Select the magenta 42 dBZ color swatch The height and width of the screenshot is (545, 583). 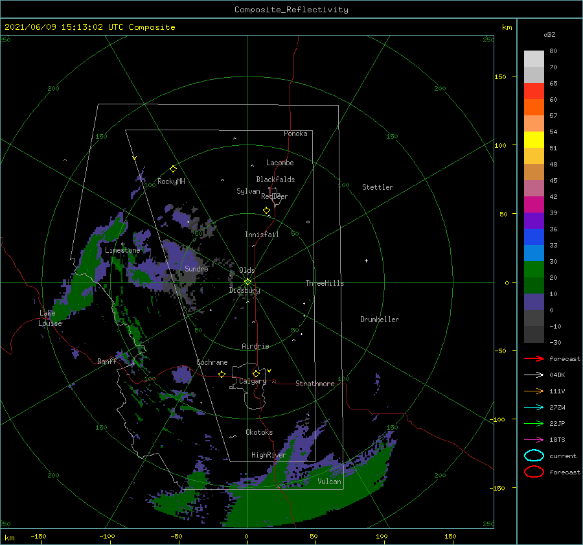[x=534, y=204]
